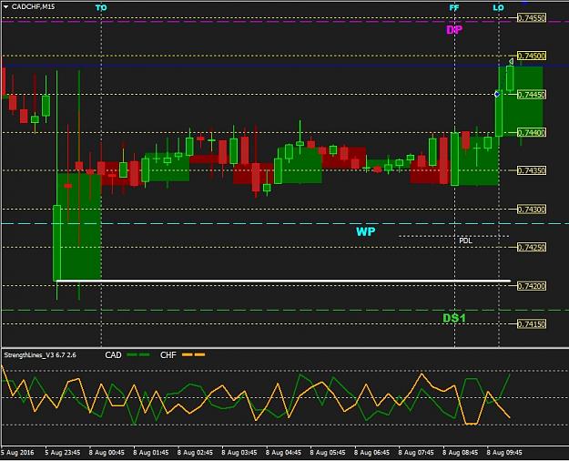This screenshot has height=461, width=569.
Task: Open the CADCHF,M15 chart dropdown arrow
Action: point(5,7)
